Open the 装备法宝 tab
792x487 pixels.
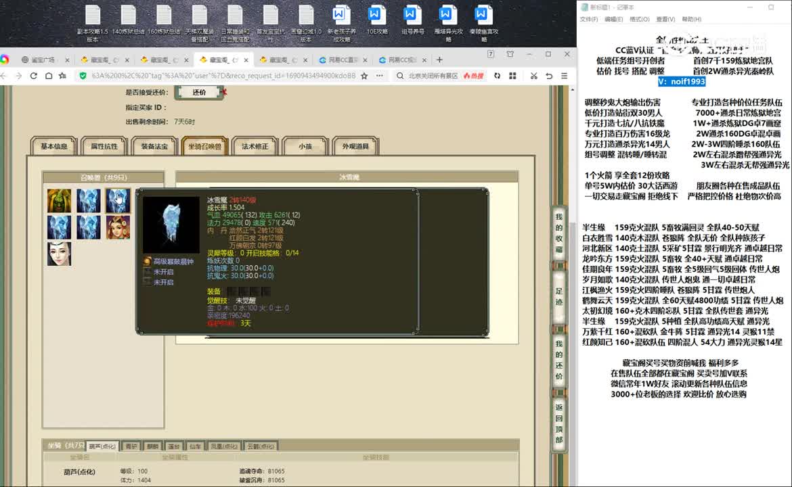tap(154, 146)
